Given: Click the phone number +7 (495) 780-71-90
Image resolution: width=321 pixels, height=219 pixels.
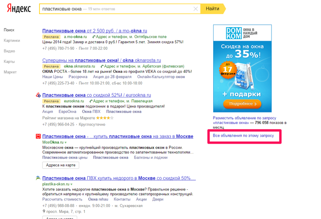Looking at the screenshot, I should click(58, 49).
